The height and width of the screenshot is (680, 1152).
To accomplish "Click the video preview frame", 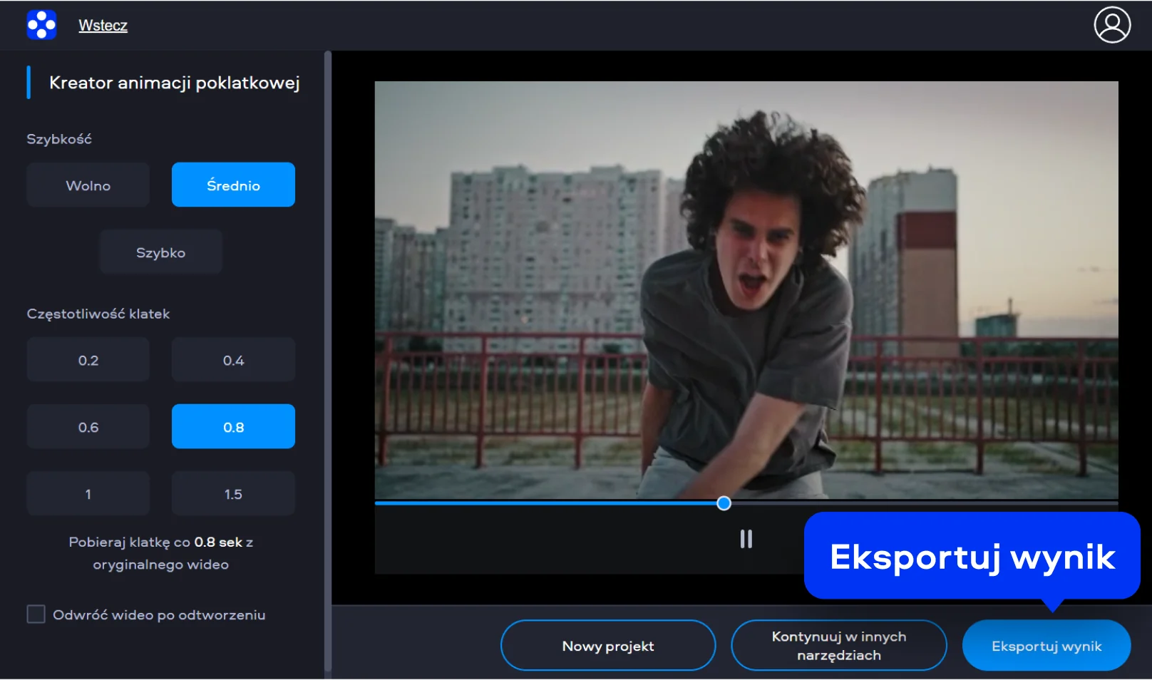I will [746, 290].
